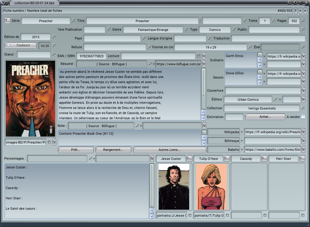The width and height of the screenshot is (310, 227).
Task: Click up arrow beside the Dessin author list
Action: [x=260, y=77]
